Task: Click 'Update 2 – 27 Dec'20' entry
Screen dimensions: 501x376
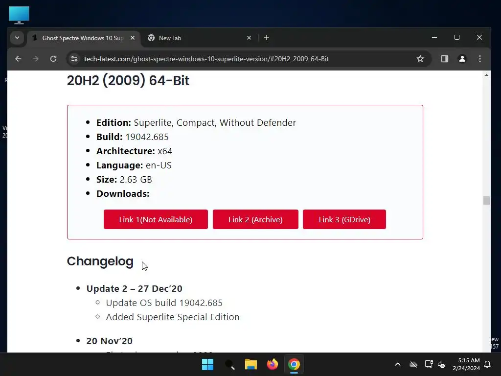Action: point(134,289)
